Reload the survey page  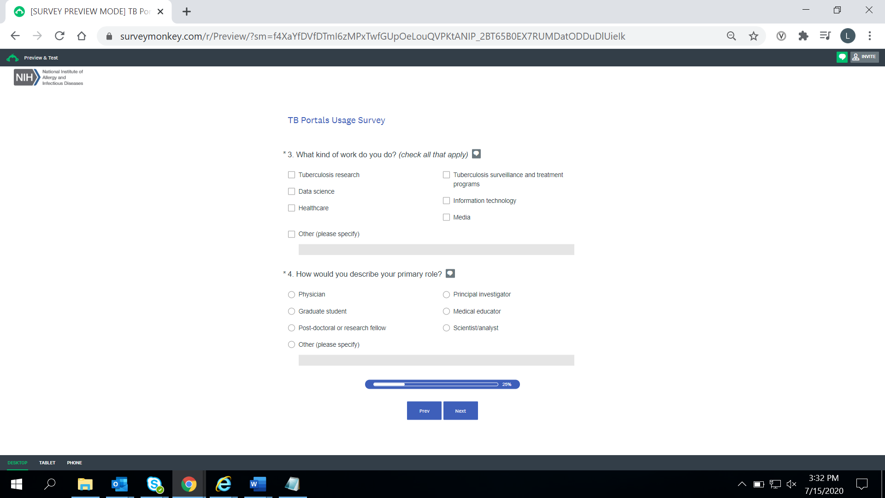pyautogui.click(x=59, y=36)
